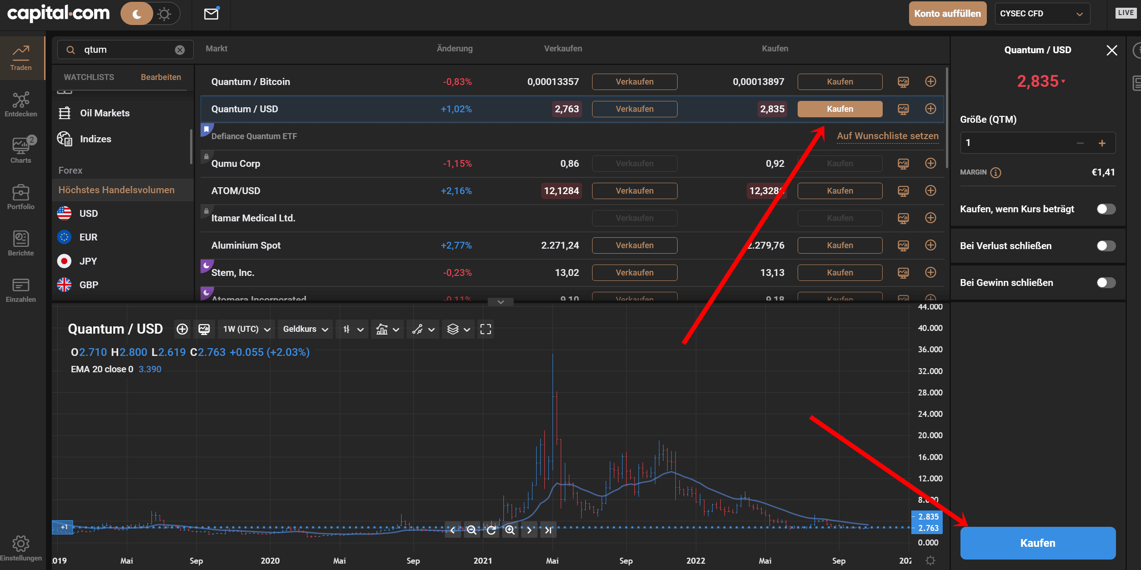
Task: Open the CYSEC CFD account dropdown
Action: tap(1042, 14)
